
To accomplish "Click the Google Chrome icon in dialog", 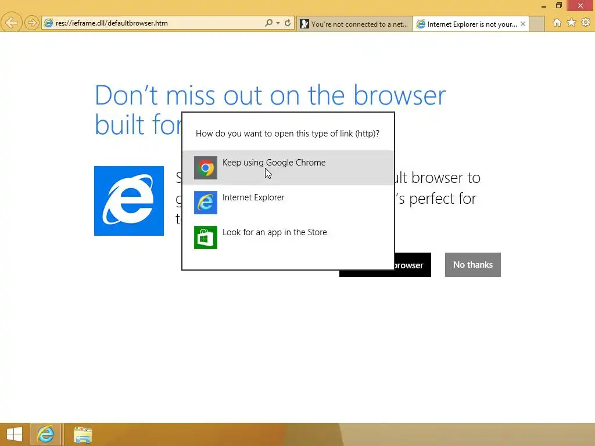I will 206,168.
